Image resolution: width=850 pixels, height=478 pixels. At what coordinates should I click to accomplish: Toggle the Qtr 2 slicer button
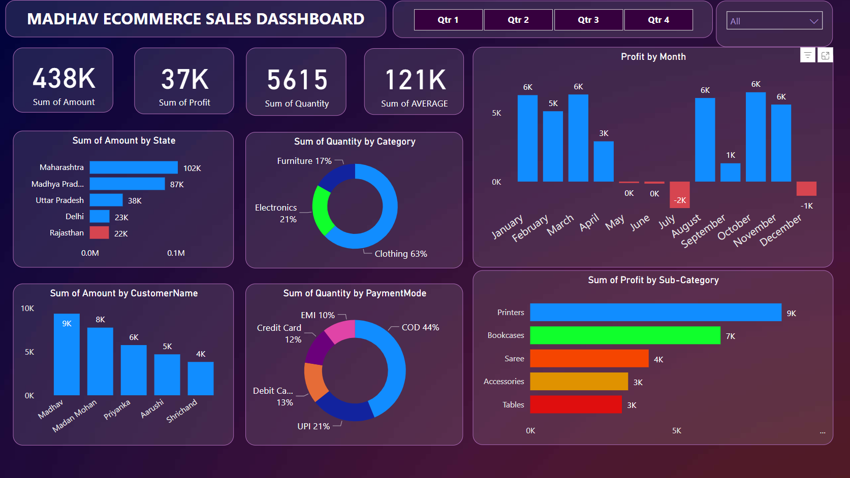[x=518, y=20]
